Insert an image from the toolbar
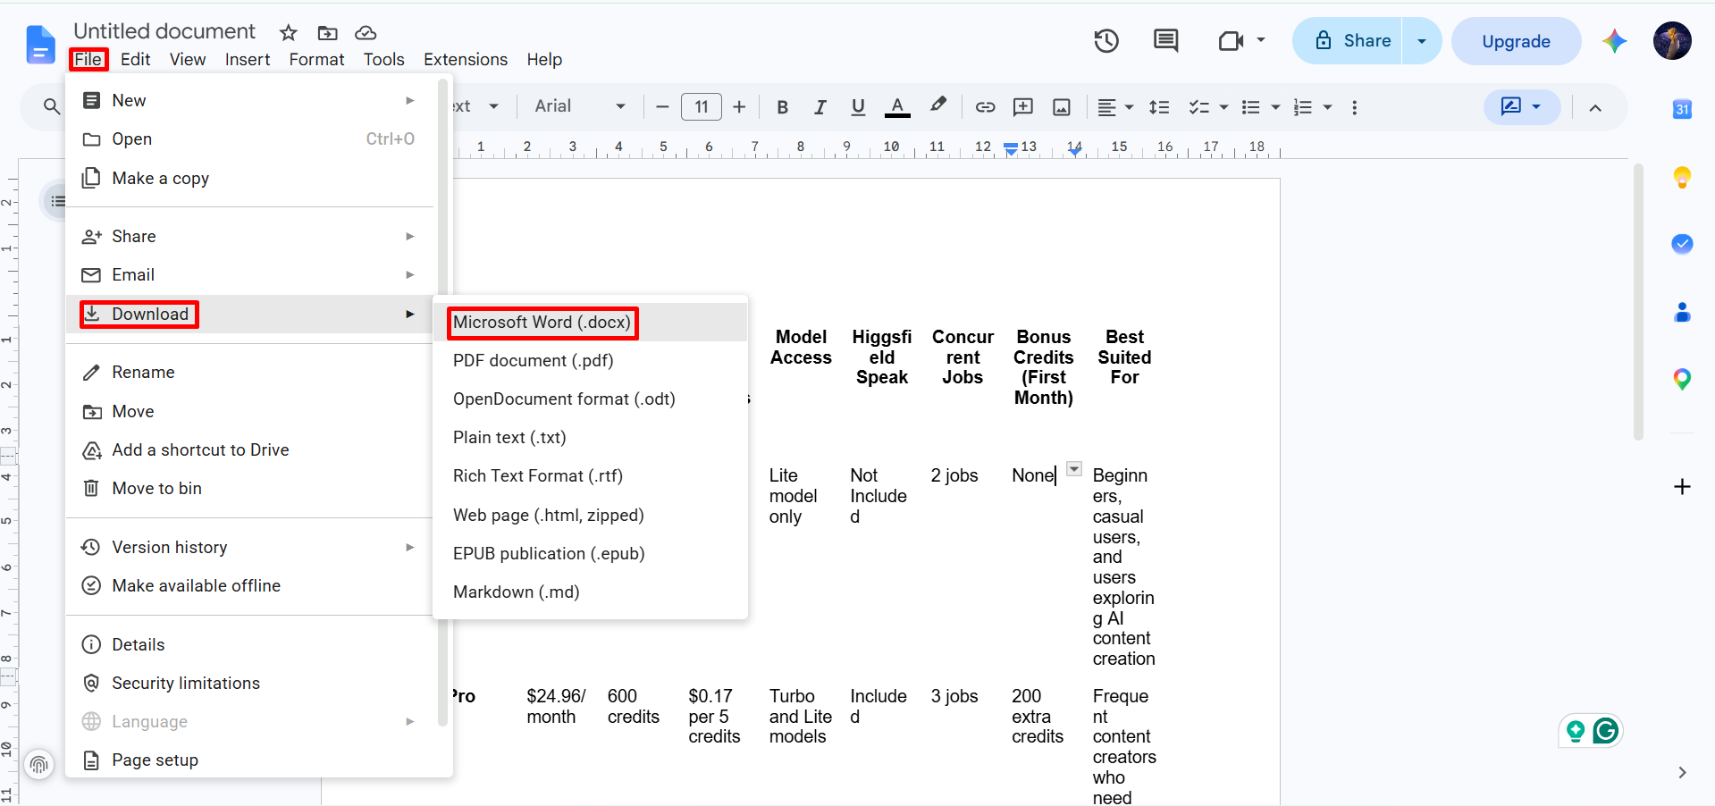The image size is (1715, 806). (x=1062, y=107)
